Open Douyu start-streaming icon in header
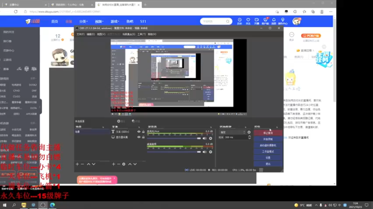Viewport: 373px width, 209px height. coord(257,21)
